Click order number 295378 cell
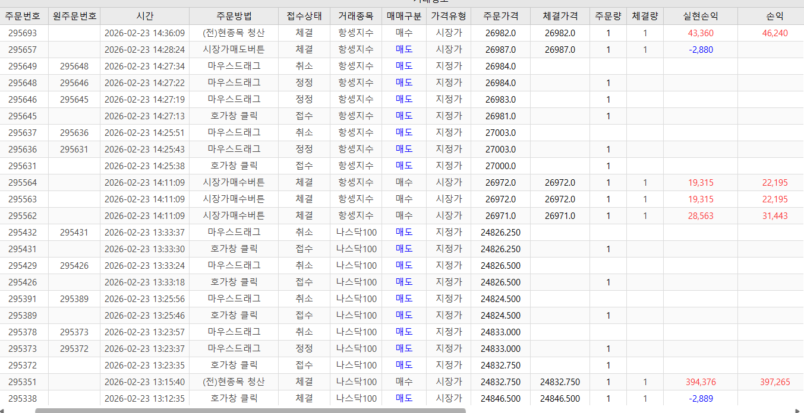Viewport: 804px width, 413px height. point(23,332)
